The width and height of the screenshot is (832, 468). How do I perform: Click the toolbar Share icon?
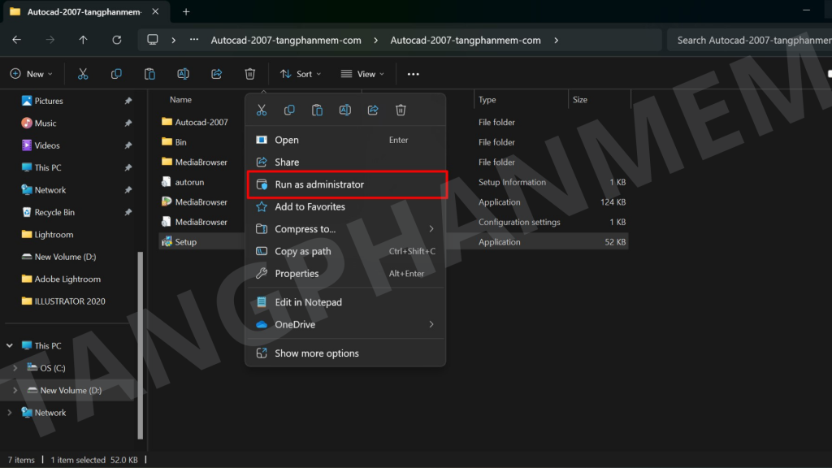(217, 74)
